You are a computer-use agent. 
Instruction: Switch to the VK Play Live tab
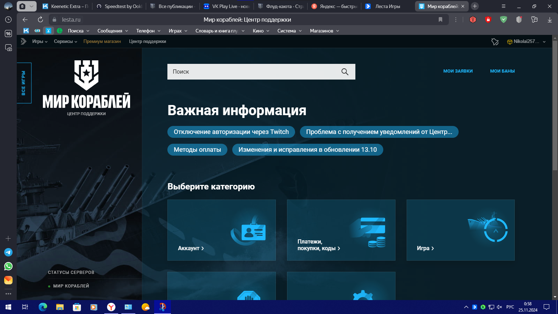[x=227, y=6]
